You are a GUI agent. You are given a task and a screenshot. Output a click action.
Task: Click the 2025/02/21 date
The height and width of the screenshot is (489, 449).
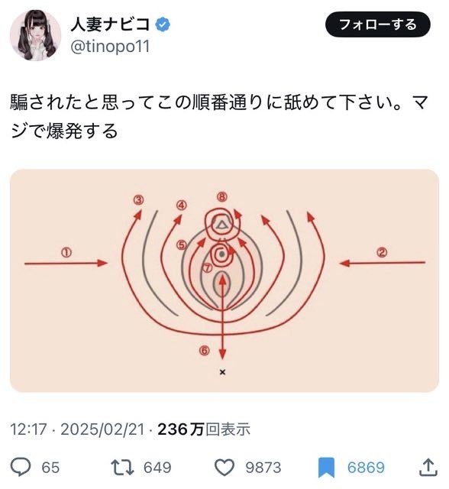coord(102,429)
